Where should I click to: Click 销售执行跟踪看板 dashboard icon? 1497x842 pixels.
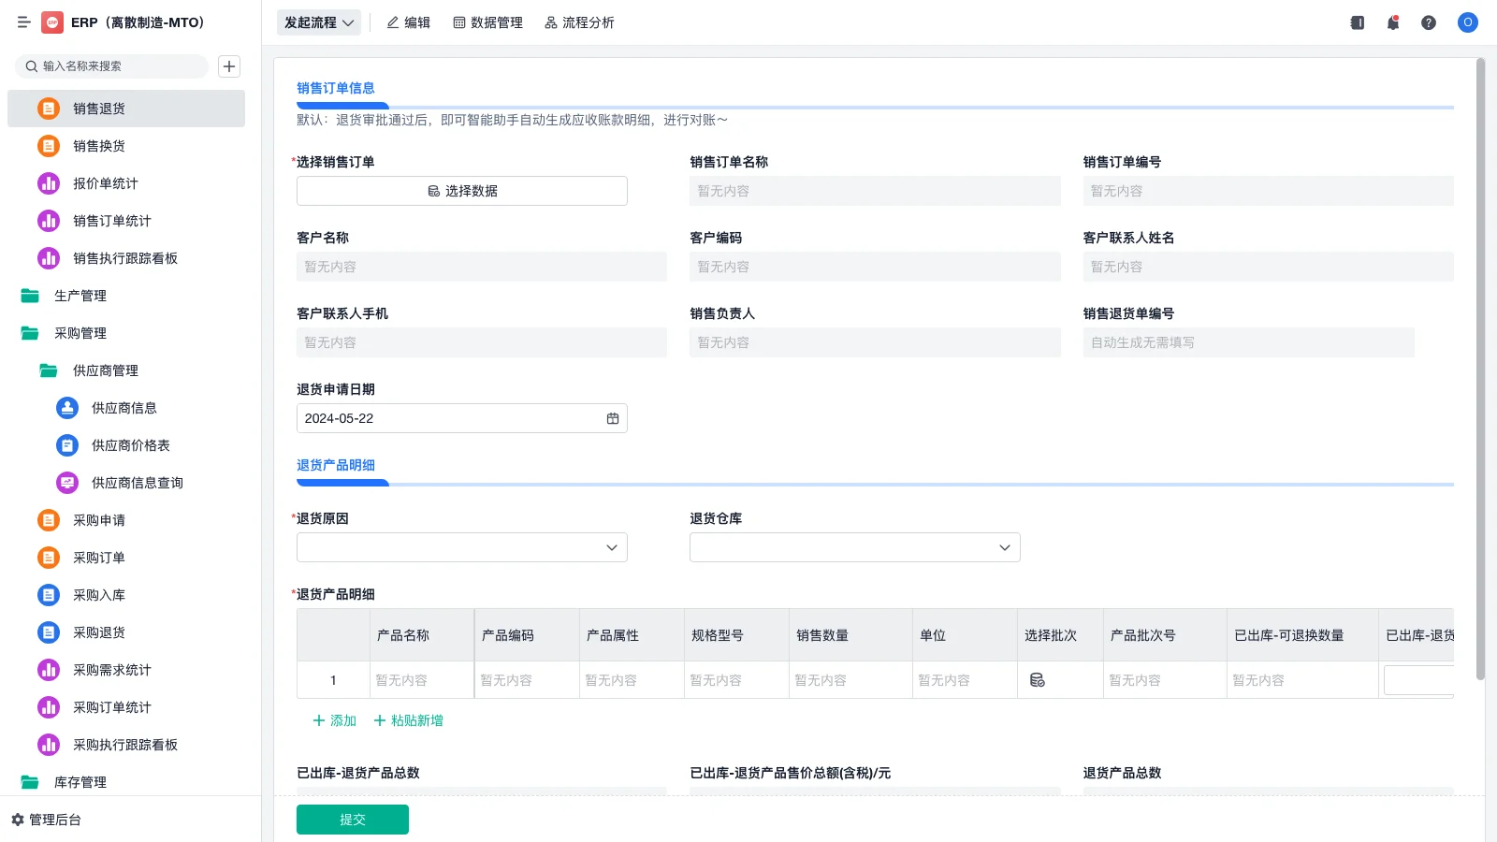(x=48, y=258)
